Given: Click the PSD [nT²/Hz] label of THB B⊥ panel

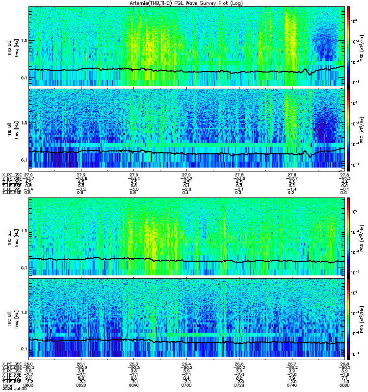Looking at the screenshot, I should [362, 48].
